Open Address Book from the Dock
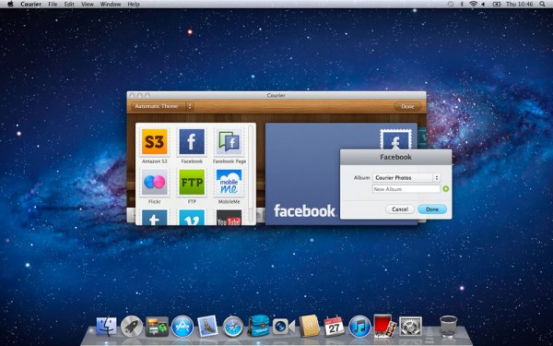 coord(309,326)
